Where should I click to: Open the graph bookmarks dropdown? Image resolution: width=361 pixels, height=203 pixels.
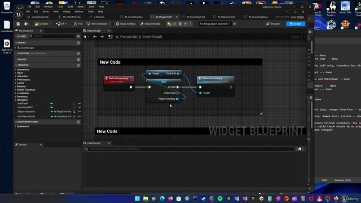86,37
